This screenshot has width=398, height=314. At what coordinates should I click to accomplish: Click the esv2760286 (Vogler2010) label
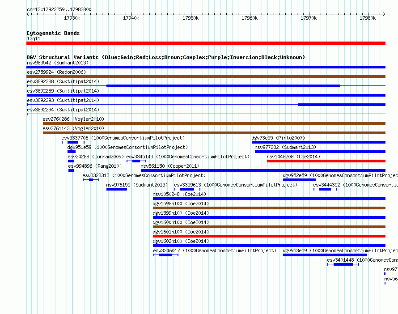click(73, 119)
